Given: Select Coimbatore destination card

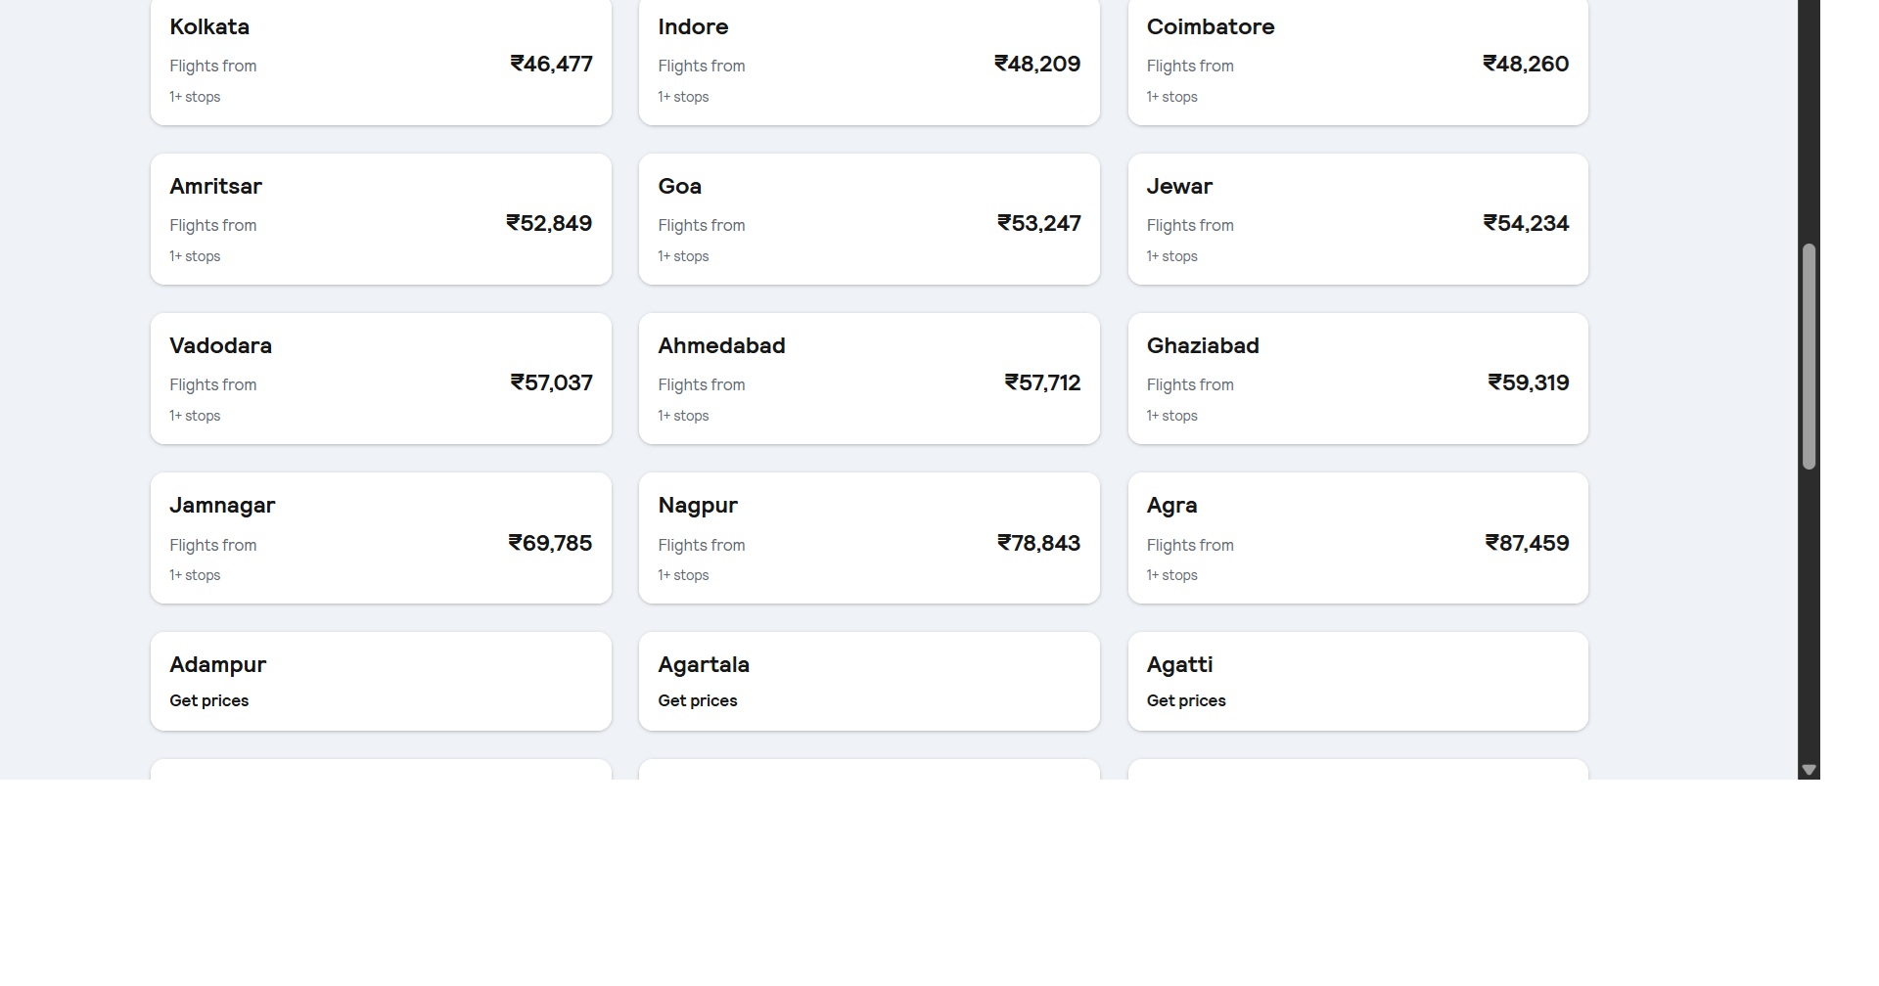Looking at the screenshot, I should (x=1357, y=62).
